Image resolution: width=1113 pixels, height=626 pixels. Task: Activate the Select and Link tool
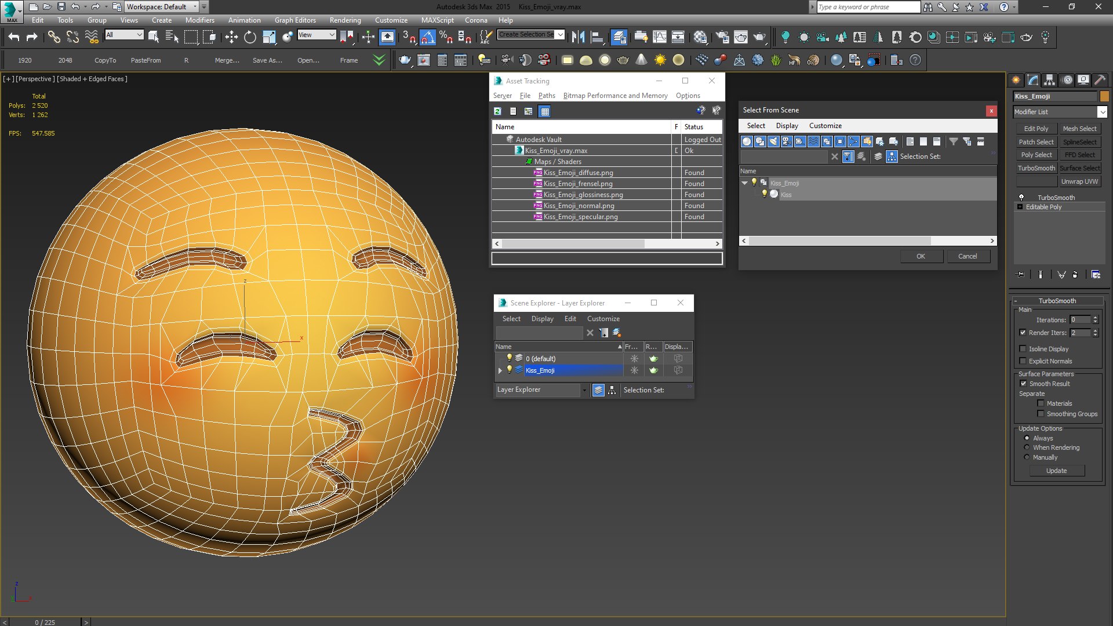[x=54, y=37]
